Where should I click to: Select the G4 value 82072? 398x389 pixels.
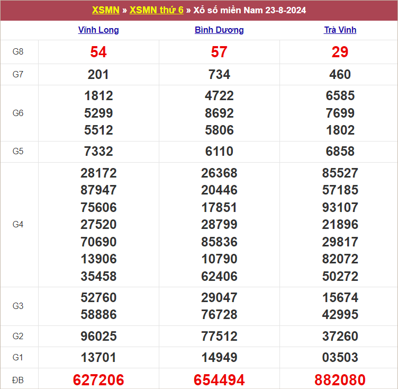pyautogui.click(x=340, y=259)
